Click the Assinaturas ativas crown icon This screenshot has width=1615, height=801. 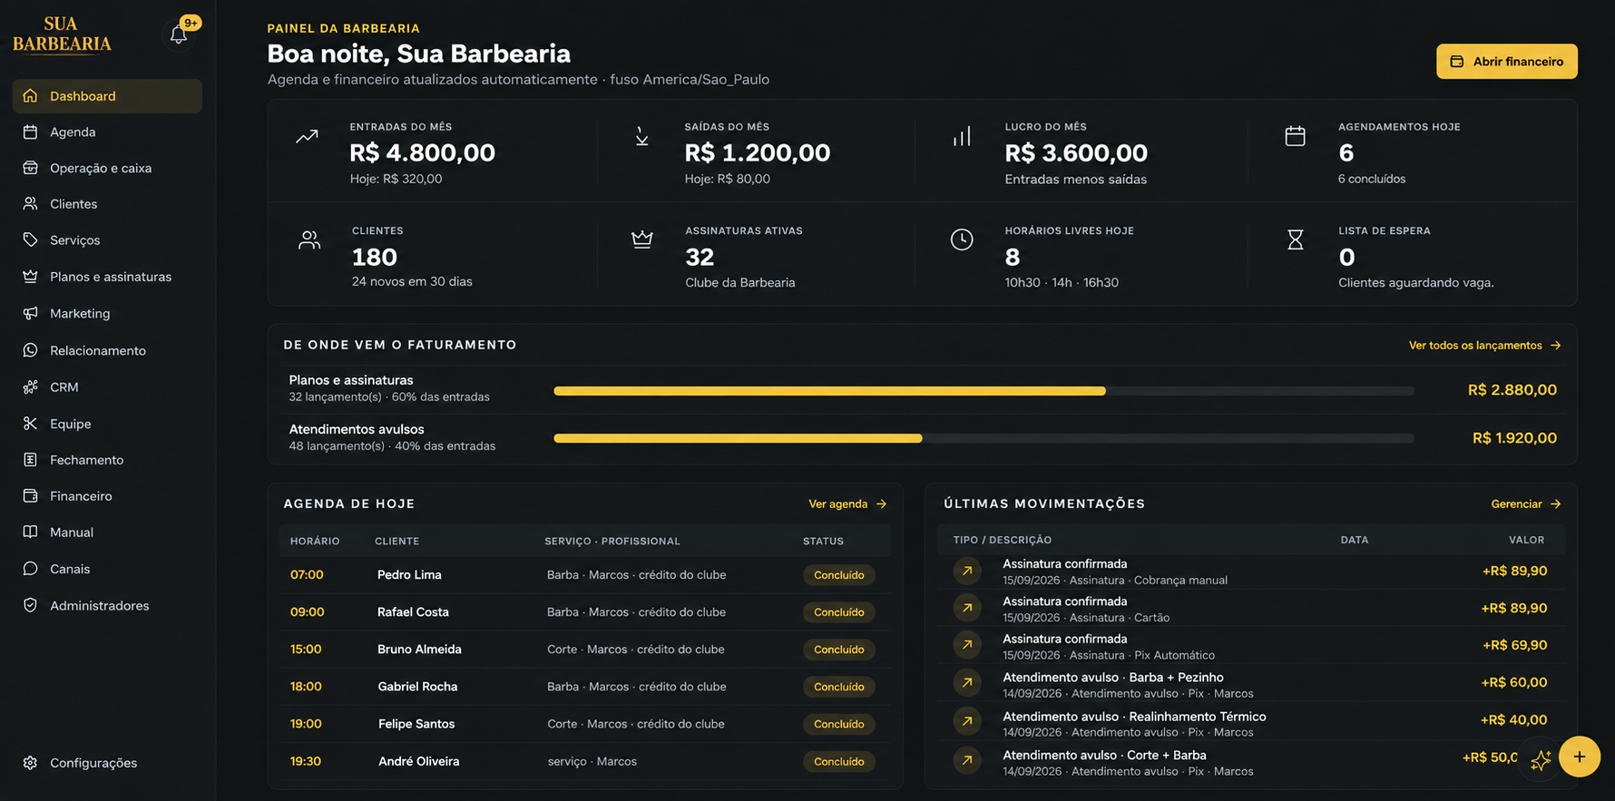(x=642, y=239)
